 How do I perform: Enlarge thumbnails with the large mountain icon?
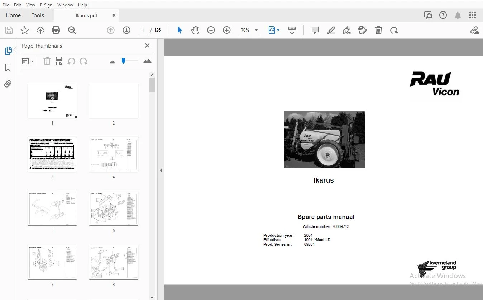pos(147,61)
